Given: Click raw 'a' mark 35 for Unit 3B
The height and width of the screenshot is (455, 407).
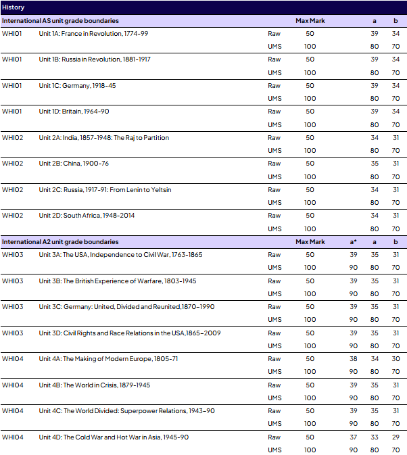Looking at the screenshot, I should pyautogui.click(x=375, y=281).
